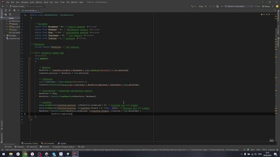Open the Edit menu
The image size is (280, 157).
point(13,2)
